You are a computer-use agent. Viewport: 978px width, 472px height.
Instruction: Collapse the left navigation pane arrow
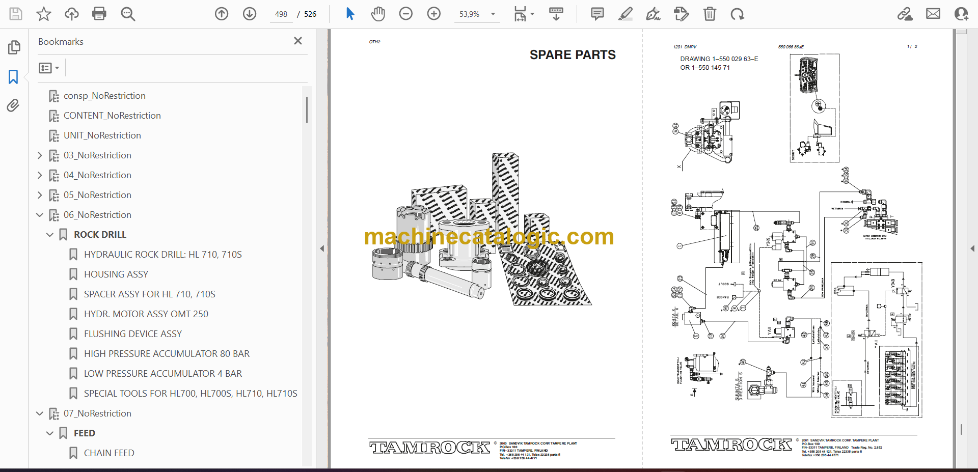(322, 248)
